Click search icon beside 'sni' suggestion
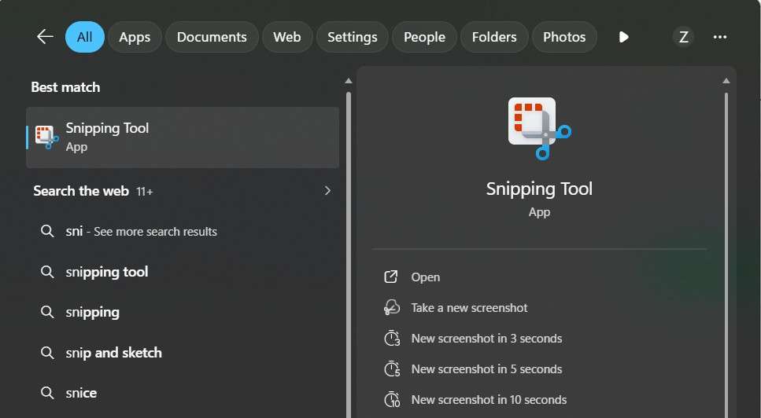Image resolution: width=761 pixels, height=418 pixels. (47, 231)
